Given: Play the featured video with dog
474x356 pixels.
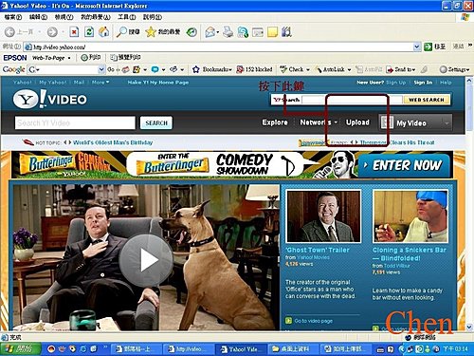Looking at the screenshot, I should [146, 260].
